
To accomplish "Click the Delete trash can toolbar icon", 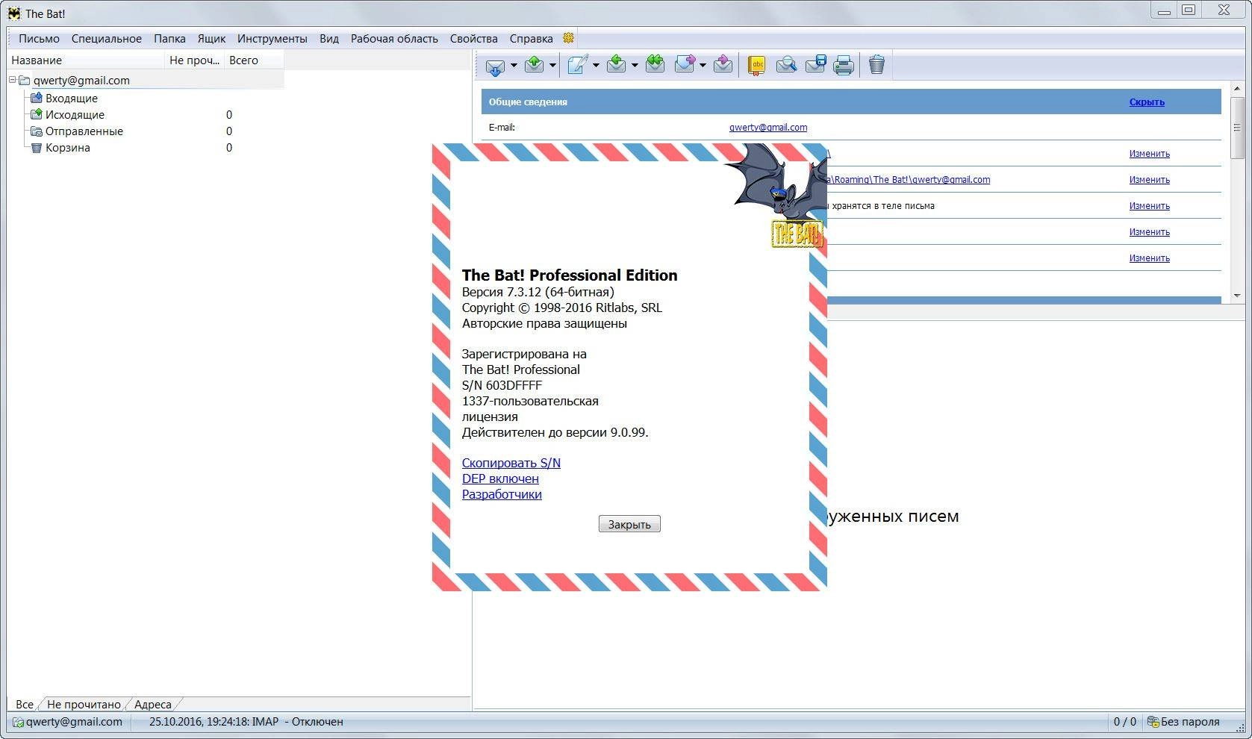I will click(x=876, y=65).
